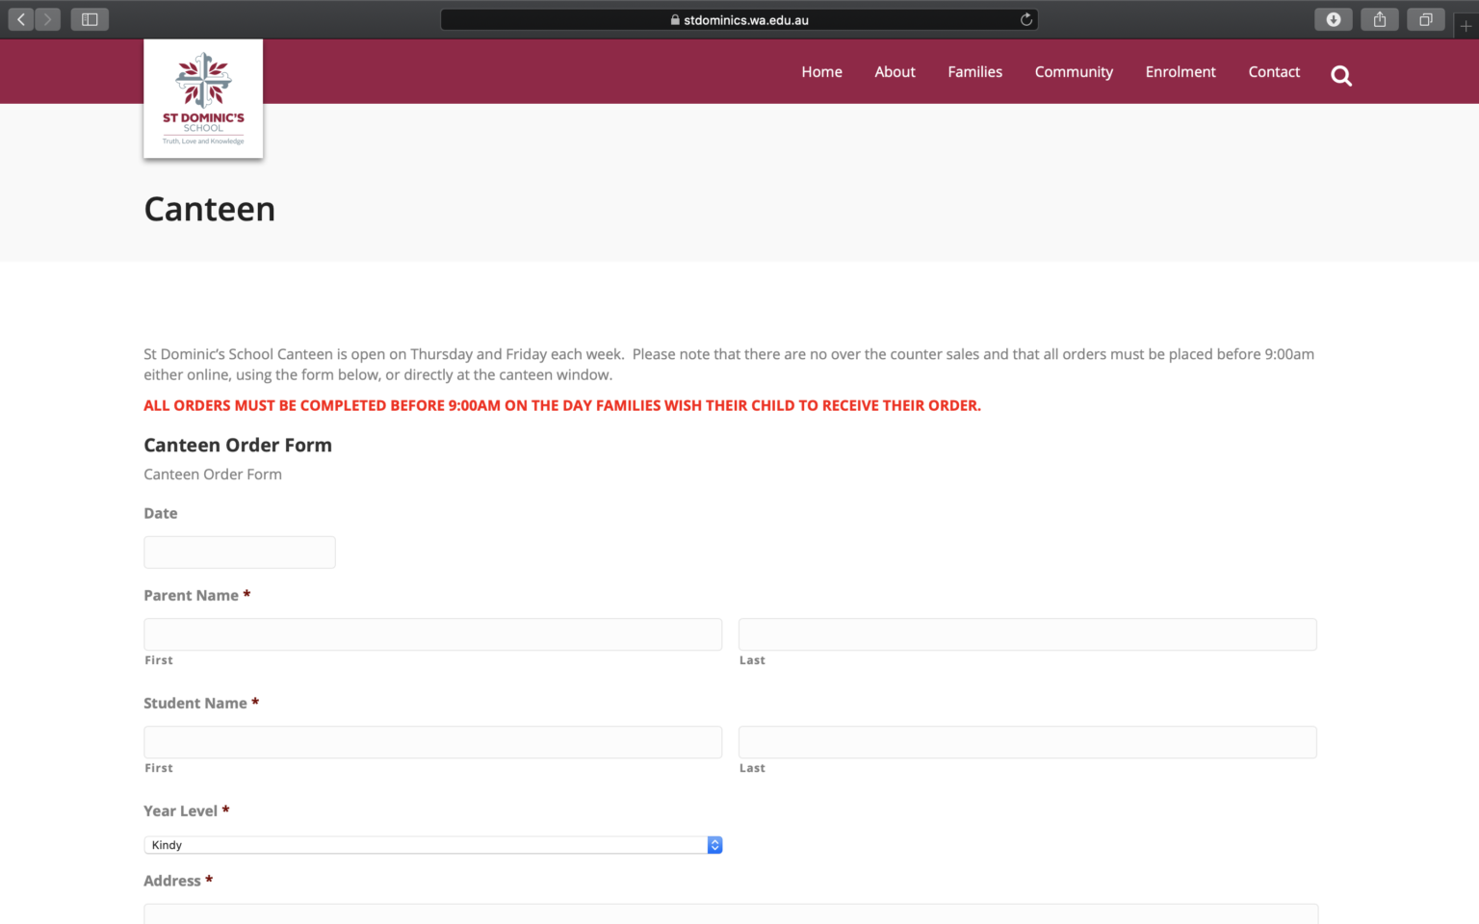Open the Families menu item

pos(974,71)
